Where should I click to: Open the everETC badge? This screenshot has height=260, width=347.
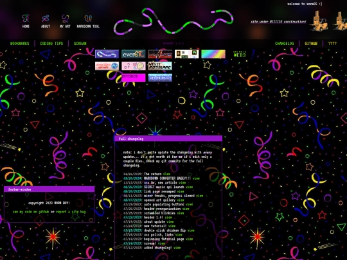coord(134,54)
